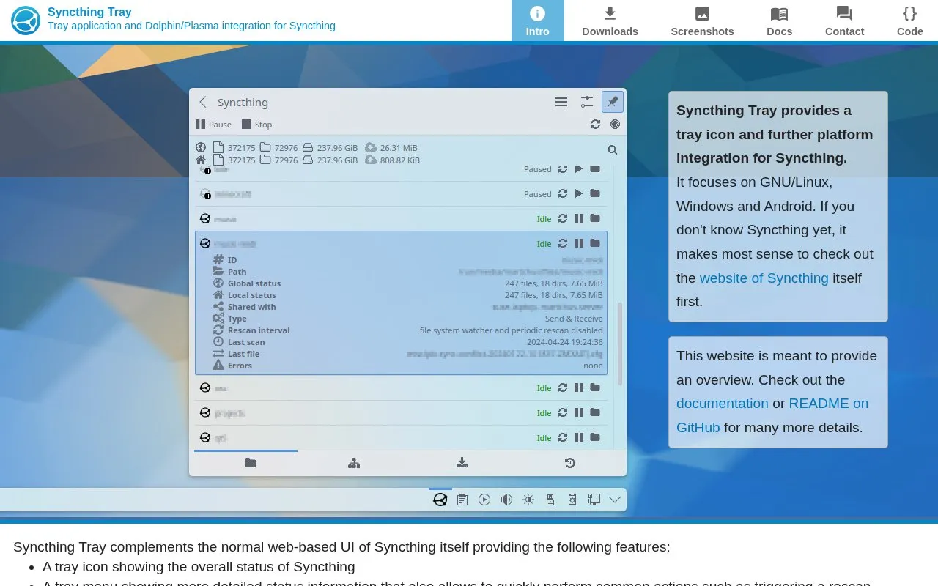Open the documentation link

pos(722,404)
